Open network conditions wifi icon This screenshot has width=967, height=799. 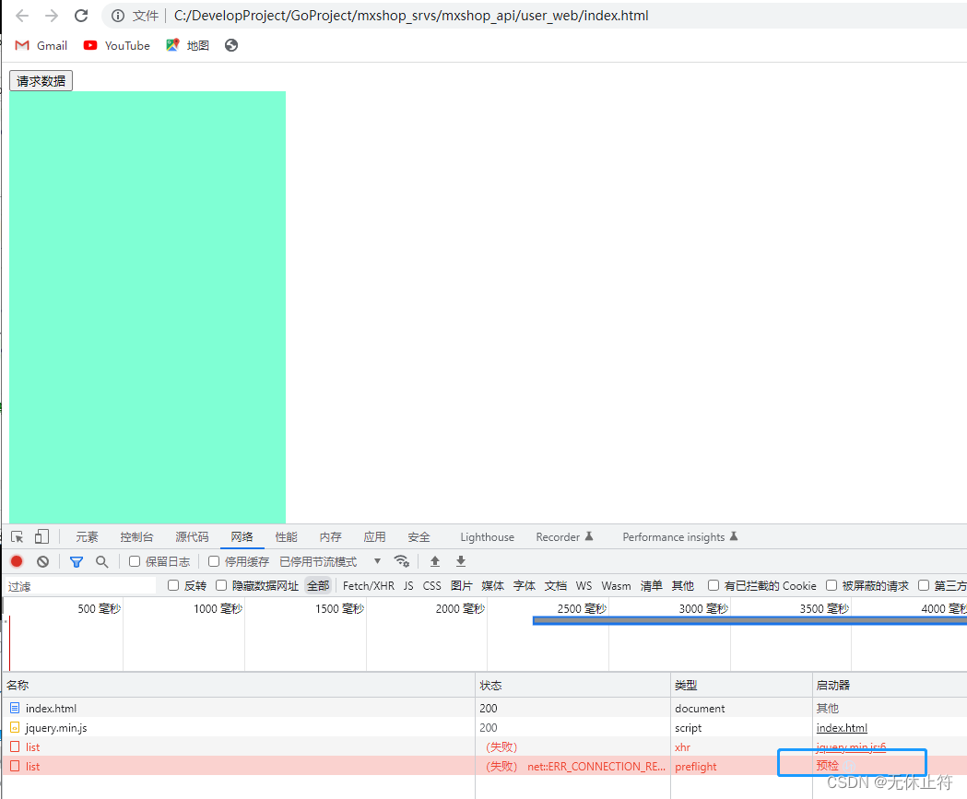coord(402,561)
